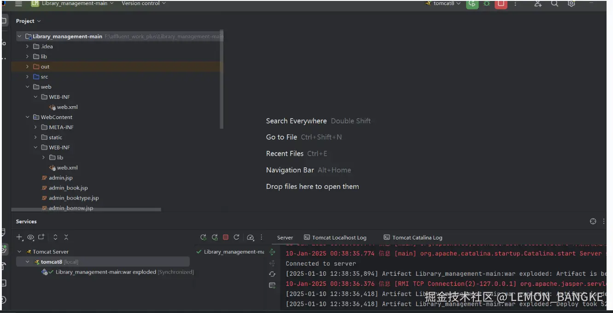Screen dimensions: 613x313
Task: Open the profiler gauge icon in Services toolbar
Action: point(251,237)
